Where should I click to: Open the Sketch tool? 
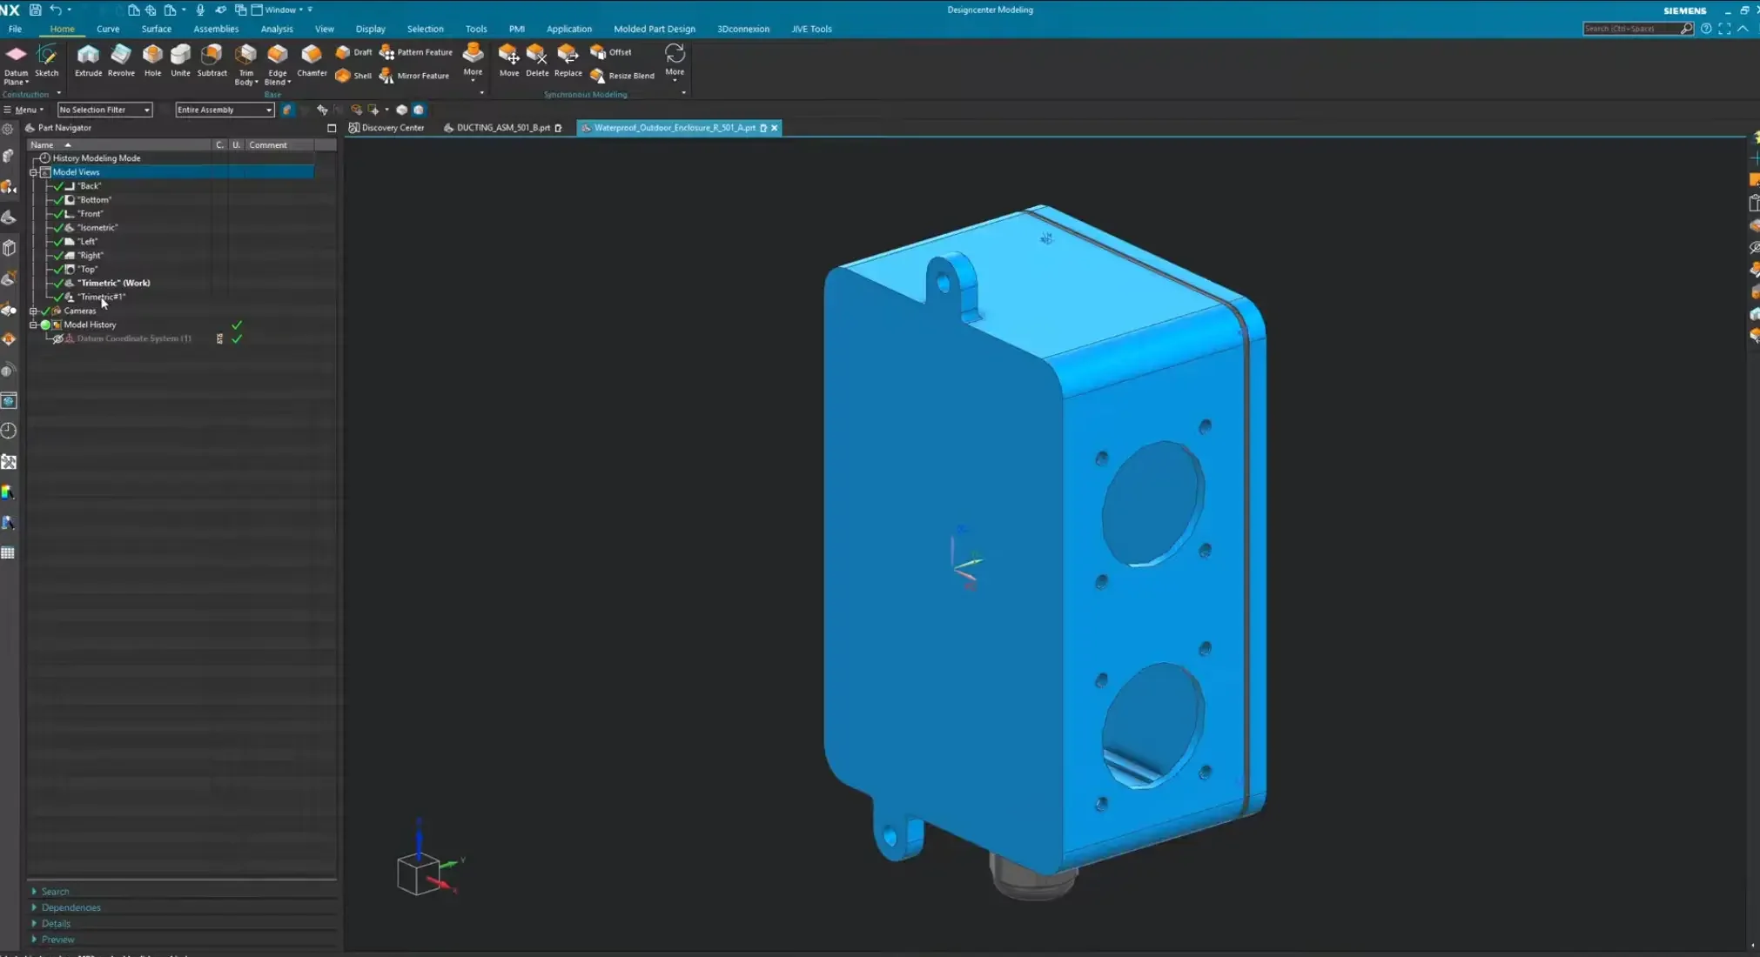coord(47,61)
